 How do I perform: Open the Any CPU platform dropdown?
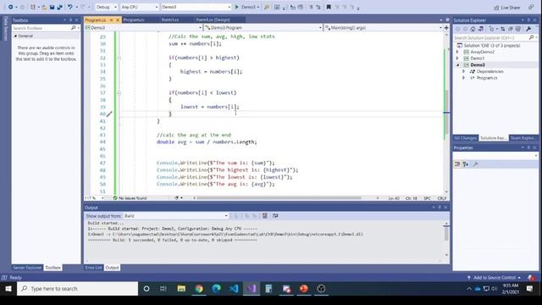pyautogui.click(x=139, y=7)
